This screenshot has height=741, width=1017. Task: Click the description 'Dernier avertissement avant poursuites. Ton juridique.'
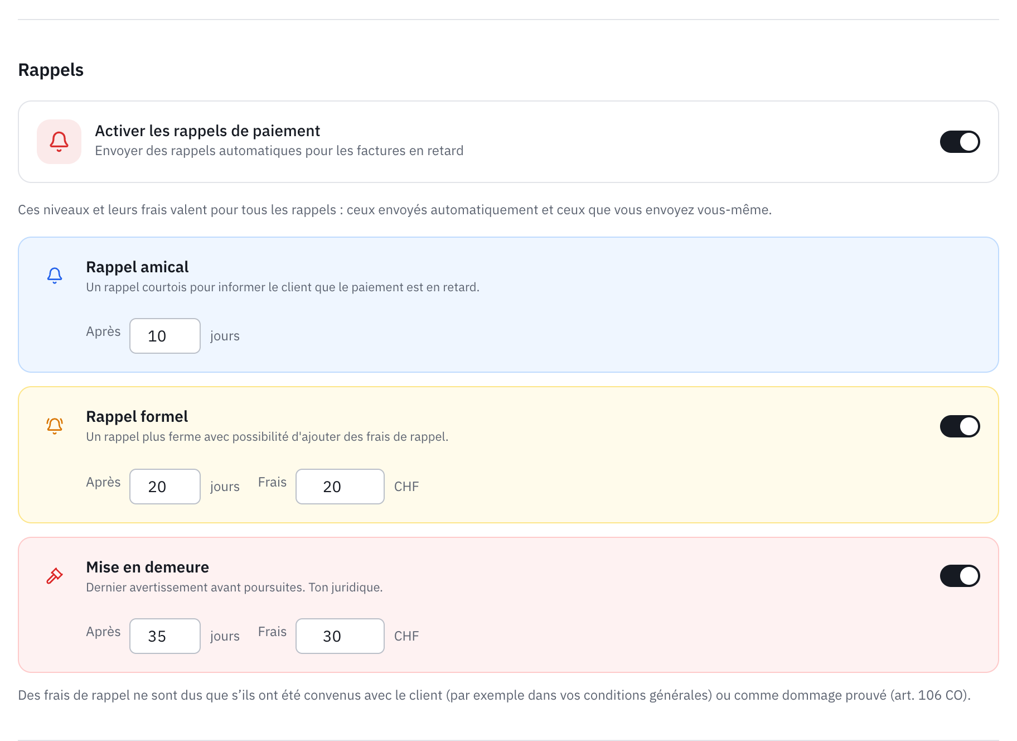[x=235, y=588]
